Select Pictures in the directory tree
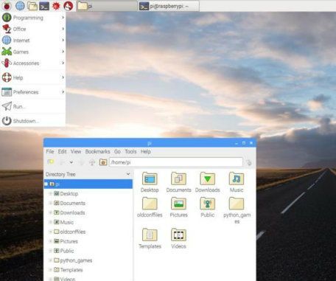Viewport: 336px width, 281px height. pyautogui.click(x=69, y=241)
